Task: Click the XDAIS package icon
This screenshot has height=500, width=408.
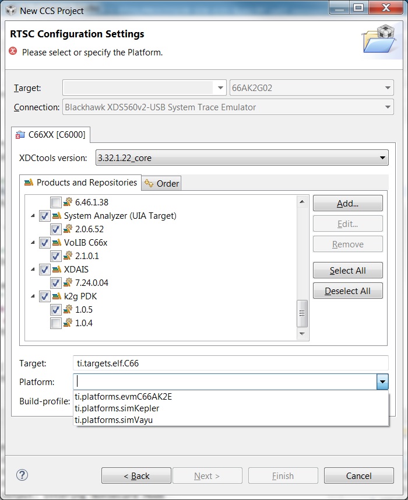Action: click(57, 270)
